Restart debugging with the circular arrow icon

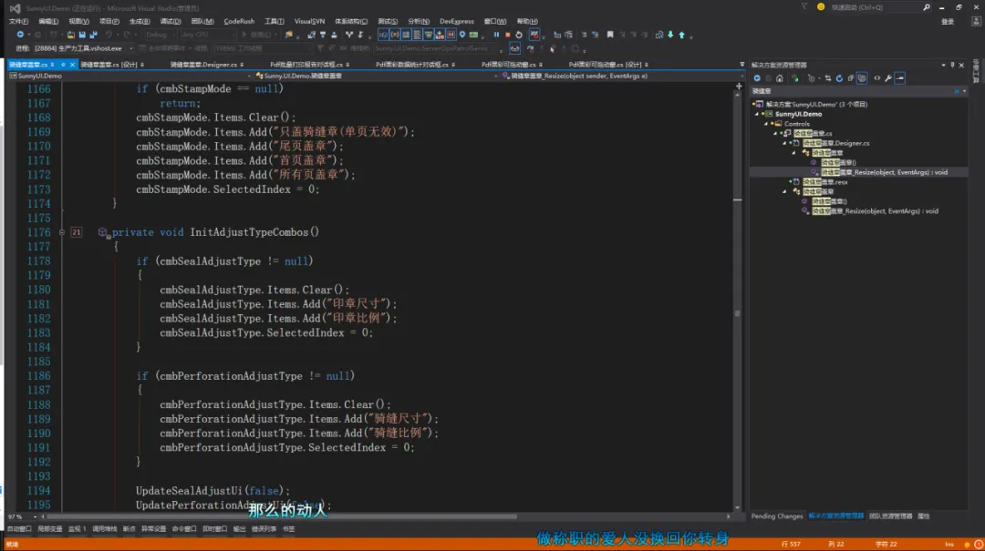519,35
